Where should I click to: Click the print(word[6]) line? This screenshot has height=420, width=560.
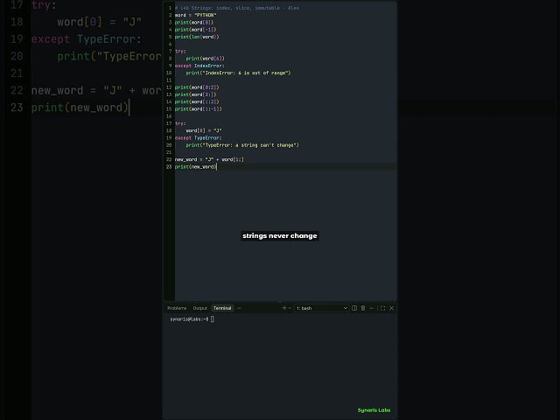pos(205,59)
